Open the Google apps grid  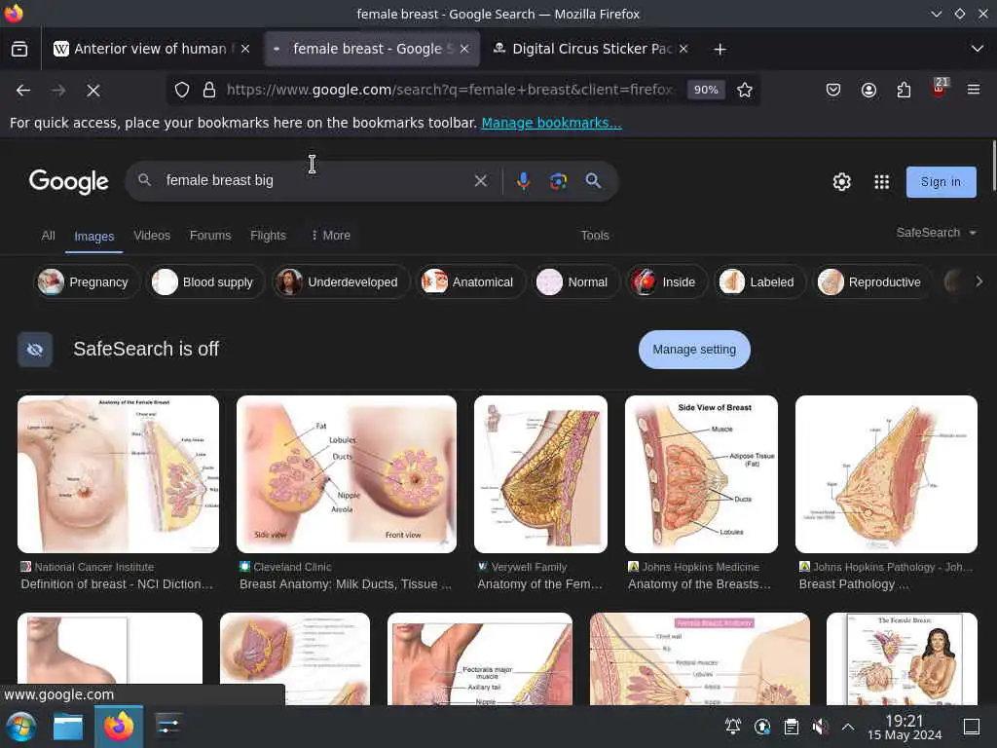coord(881,182)
